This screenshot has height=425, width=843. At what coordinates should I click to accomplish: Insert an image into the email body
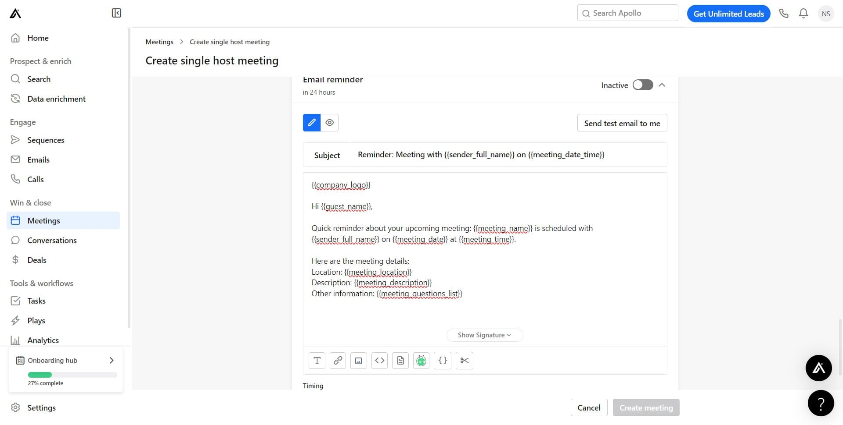point(358,360)
